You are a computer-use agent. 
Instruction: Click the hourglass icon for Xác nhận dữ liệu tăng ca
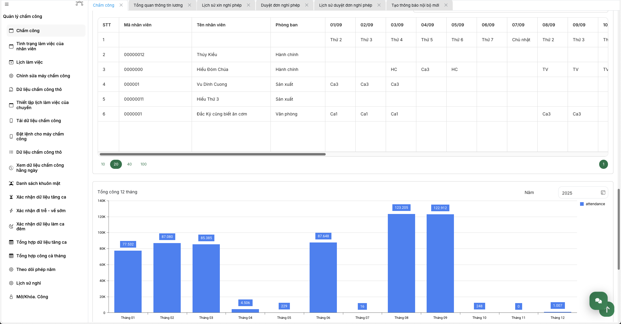tap(11, 197)
